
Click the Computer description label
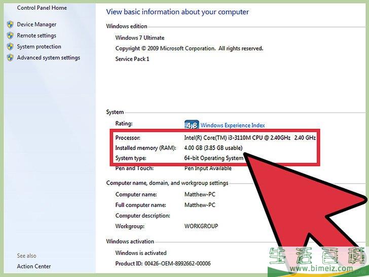(x=143, y=216)
